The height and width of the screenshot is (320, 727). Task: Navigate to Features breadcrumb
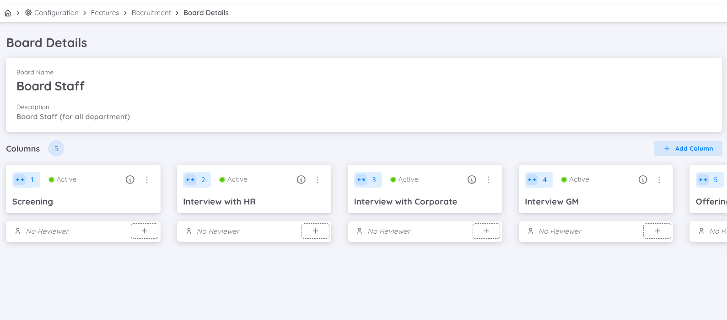pos(105,13)
